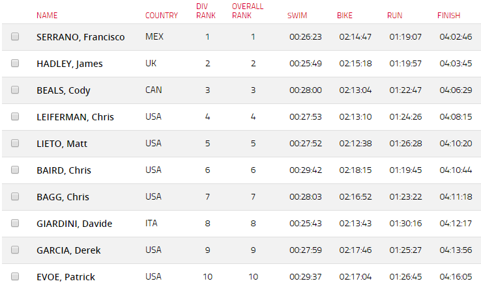The image size is (481, 290).
Task: Check the box next to EVOE, Patrick
Action: click(15, 276)
